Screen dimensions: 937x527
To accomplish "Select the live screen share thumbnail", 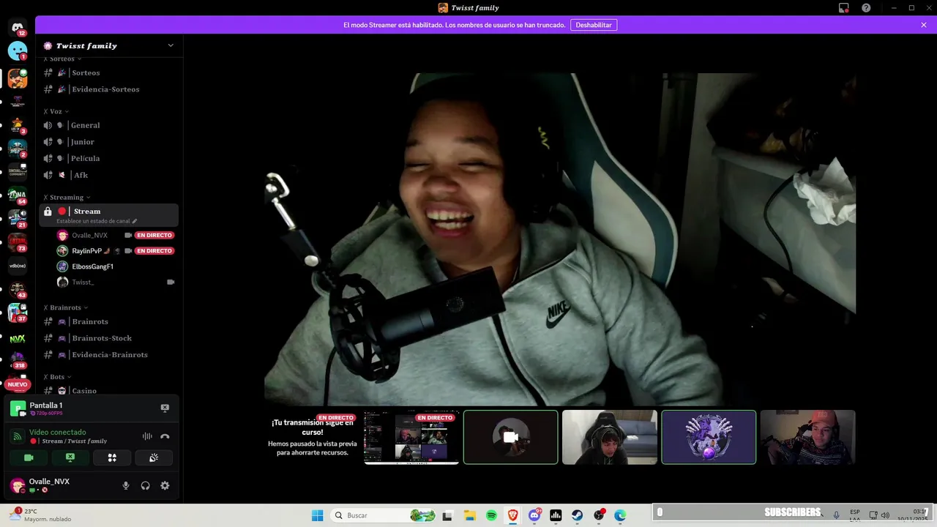I will click(x=411, y=437).
